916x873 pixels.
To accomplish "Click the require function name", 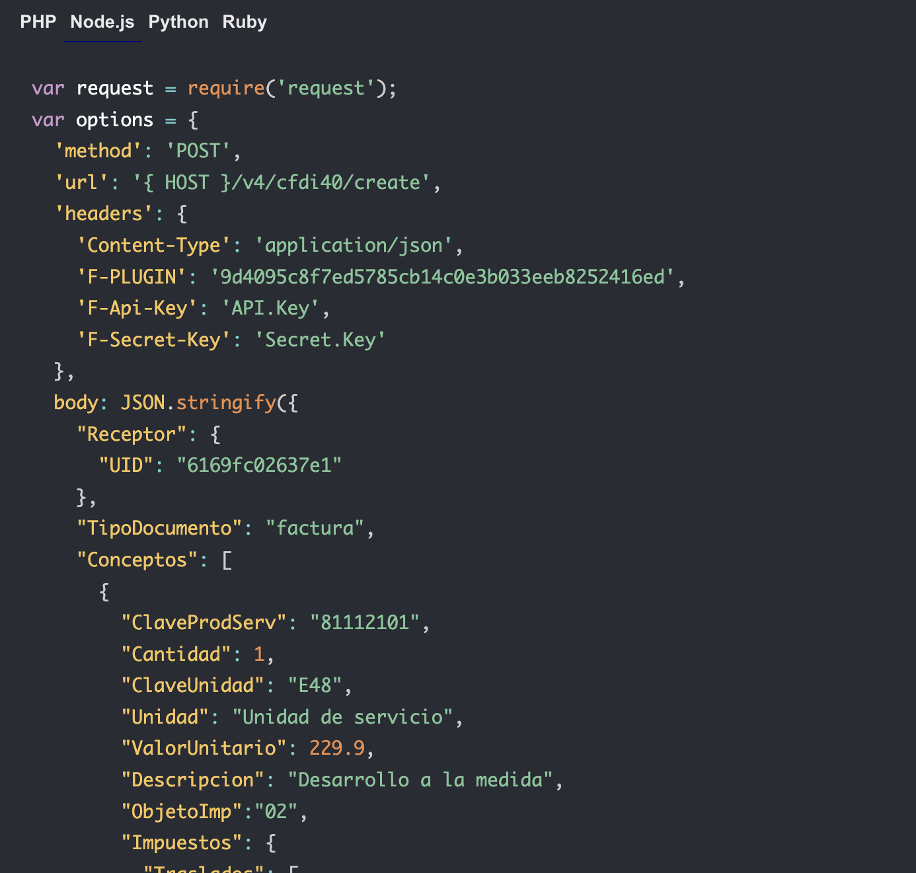I will [x=226, y=88].
